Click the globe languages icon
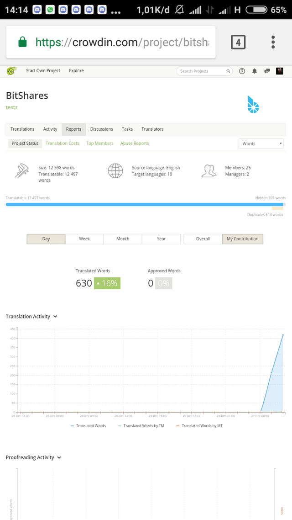This screenshot has width=292, height=520. (x=115, y=171)
